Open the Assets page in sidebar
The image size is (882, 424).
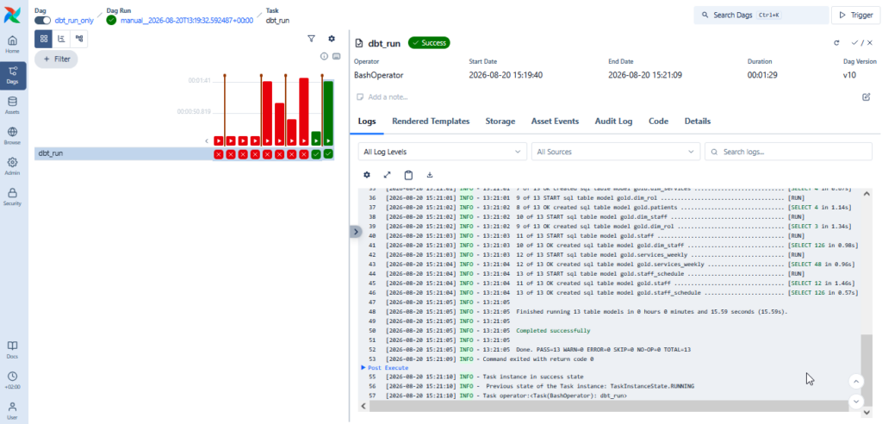point(12,105)
